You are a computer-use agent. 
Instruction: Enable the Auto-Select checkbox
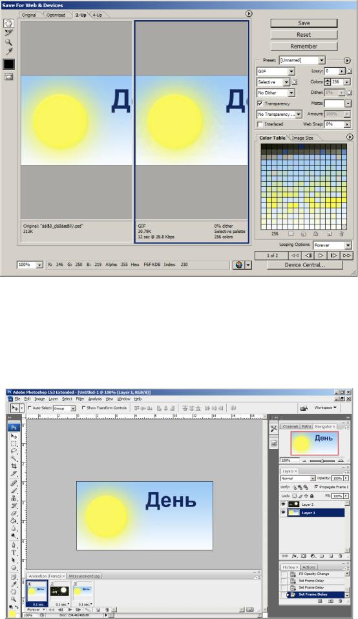coord(29,407)
